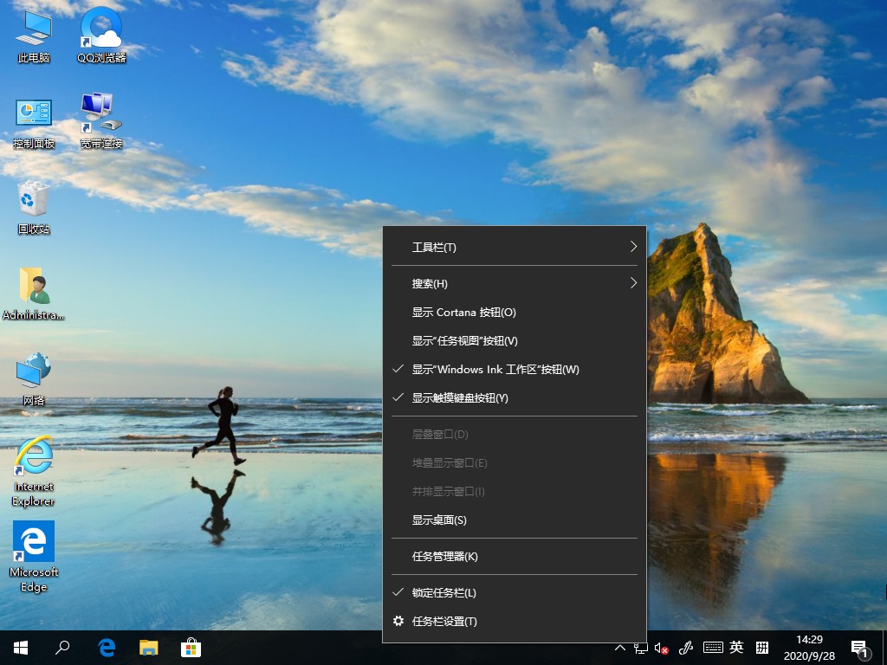The height and width of the screenshot is (665, 887).
Task: Expand the 工具栏 submenu
Action: [434, 247]
